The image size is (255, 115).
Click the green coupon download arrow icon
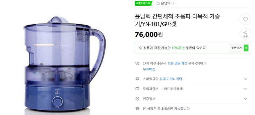(x=246, y=48)
